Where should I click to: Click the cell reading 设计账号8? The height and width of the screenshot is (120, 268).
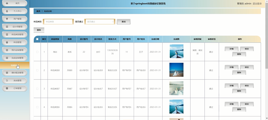pos(84,70)
